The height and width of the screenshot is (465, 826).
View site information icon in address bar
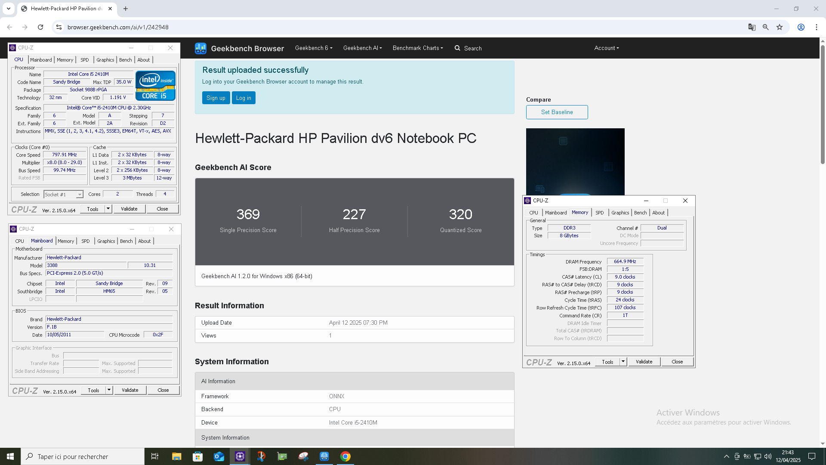point(59,27)
